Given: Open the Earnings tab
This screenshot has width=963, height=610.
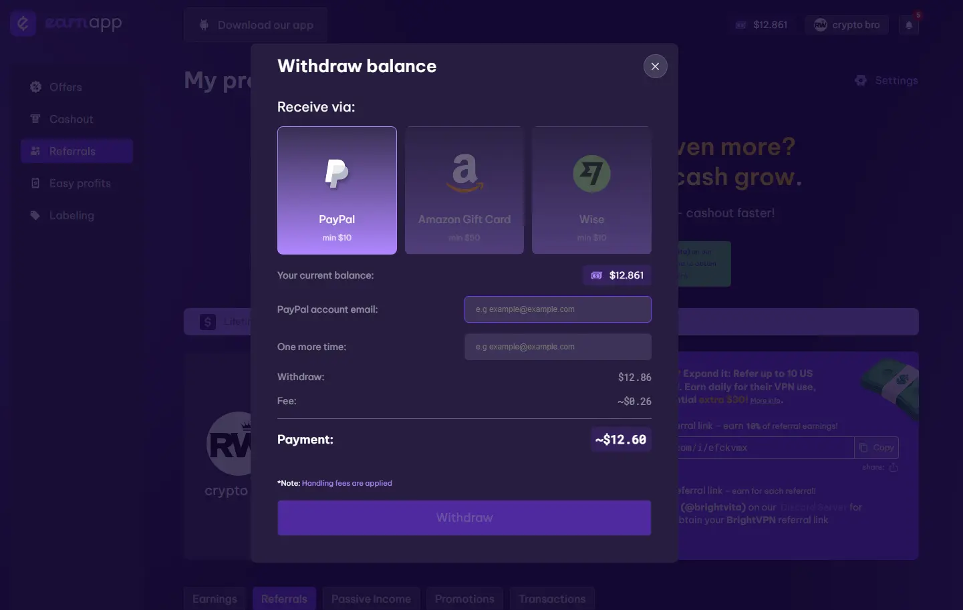Looking at the screenshot, I should click(x=215, y=599).
